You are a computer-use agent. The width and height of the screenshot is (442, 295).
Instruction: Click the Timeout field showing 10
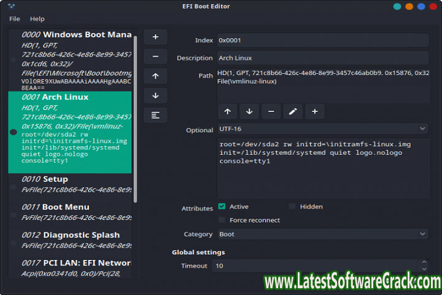point(316,265)
